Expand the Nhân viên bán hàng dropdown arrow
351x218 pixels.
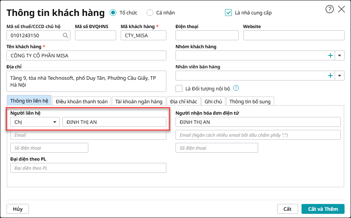340,76
